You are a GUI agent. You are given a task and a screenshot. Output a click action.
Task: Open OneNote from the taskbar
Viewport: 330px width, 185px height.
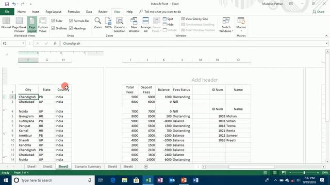click(x=160, y=180)
